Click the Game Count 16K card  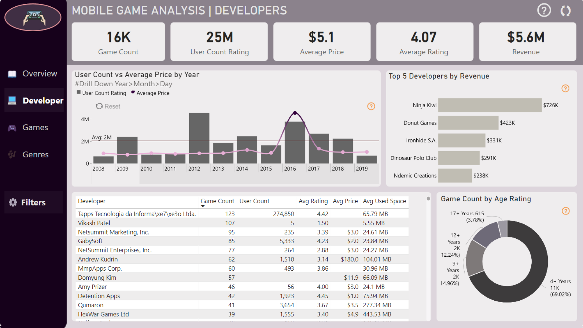(118, 42)
